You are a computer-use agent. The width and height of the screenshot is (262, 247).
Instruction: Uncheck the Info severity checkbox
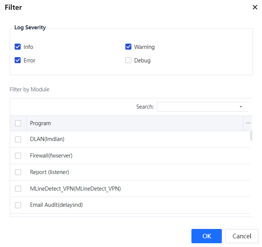(18, 47)
